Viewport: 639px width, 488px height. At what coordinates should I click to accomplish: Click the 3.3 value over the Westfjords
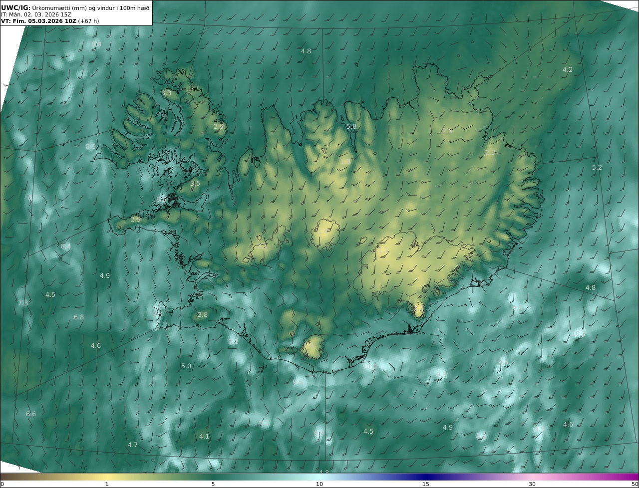(x=166, y=93)
